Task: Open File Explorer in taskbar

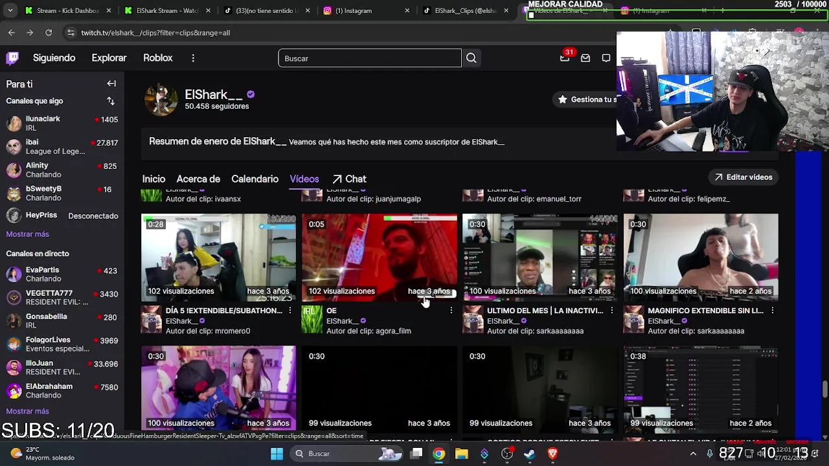Action: 461,454
